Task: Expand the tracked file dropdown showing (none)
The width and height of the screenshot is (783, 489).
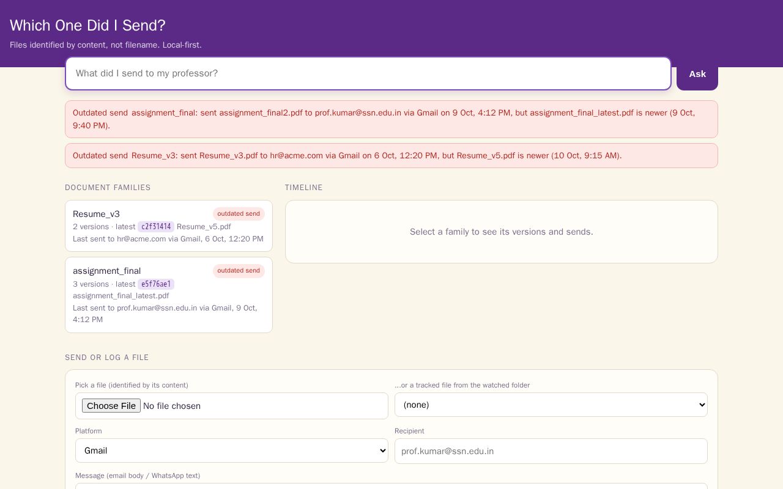Action: pyautogui.click(x=551, y=405)
